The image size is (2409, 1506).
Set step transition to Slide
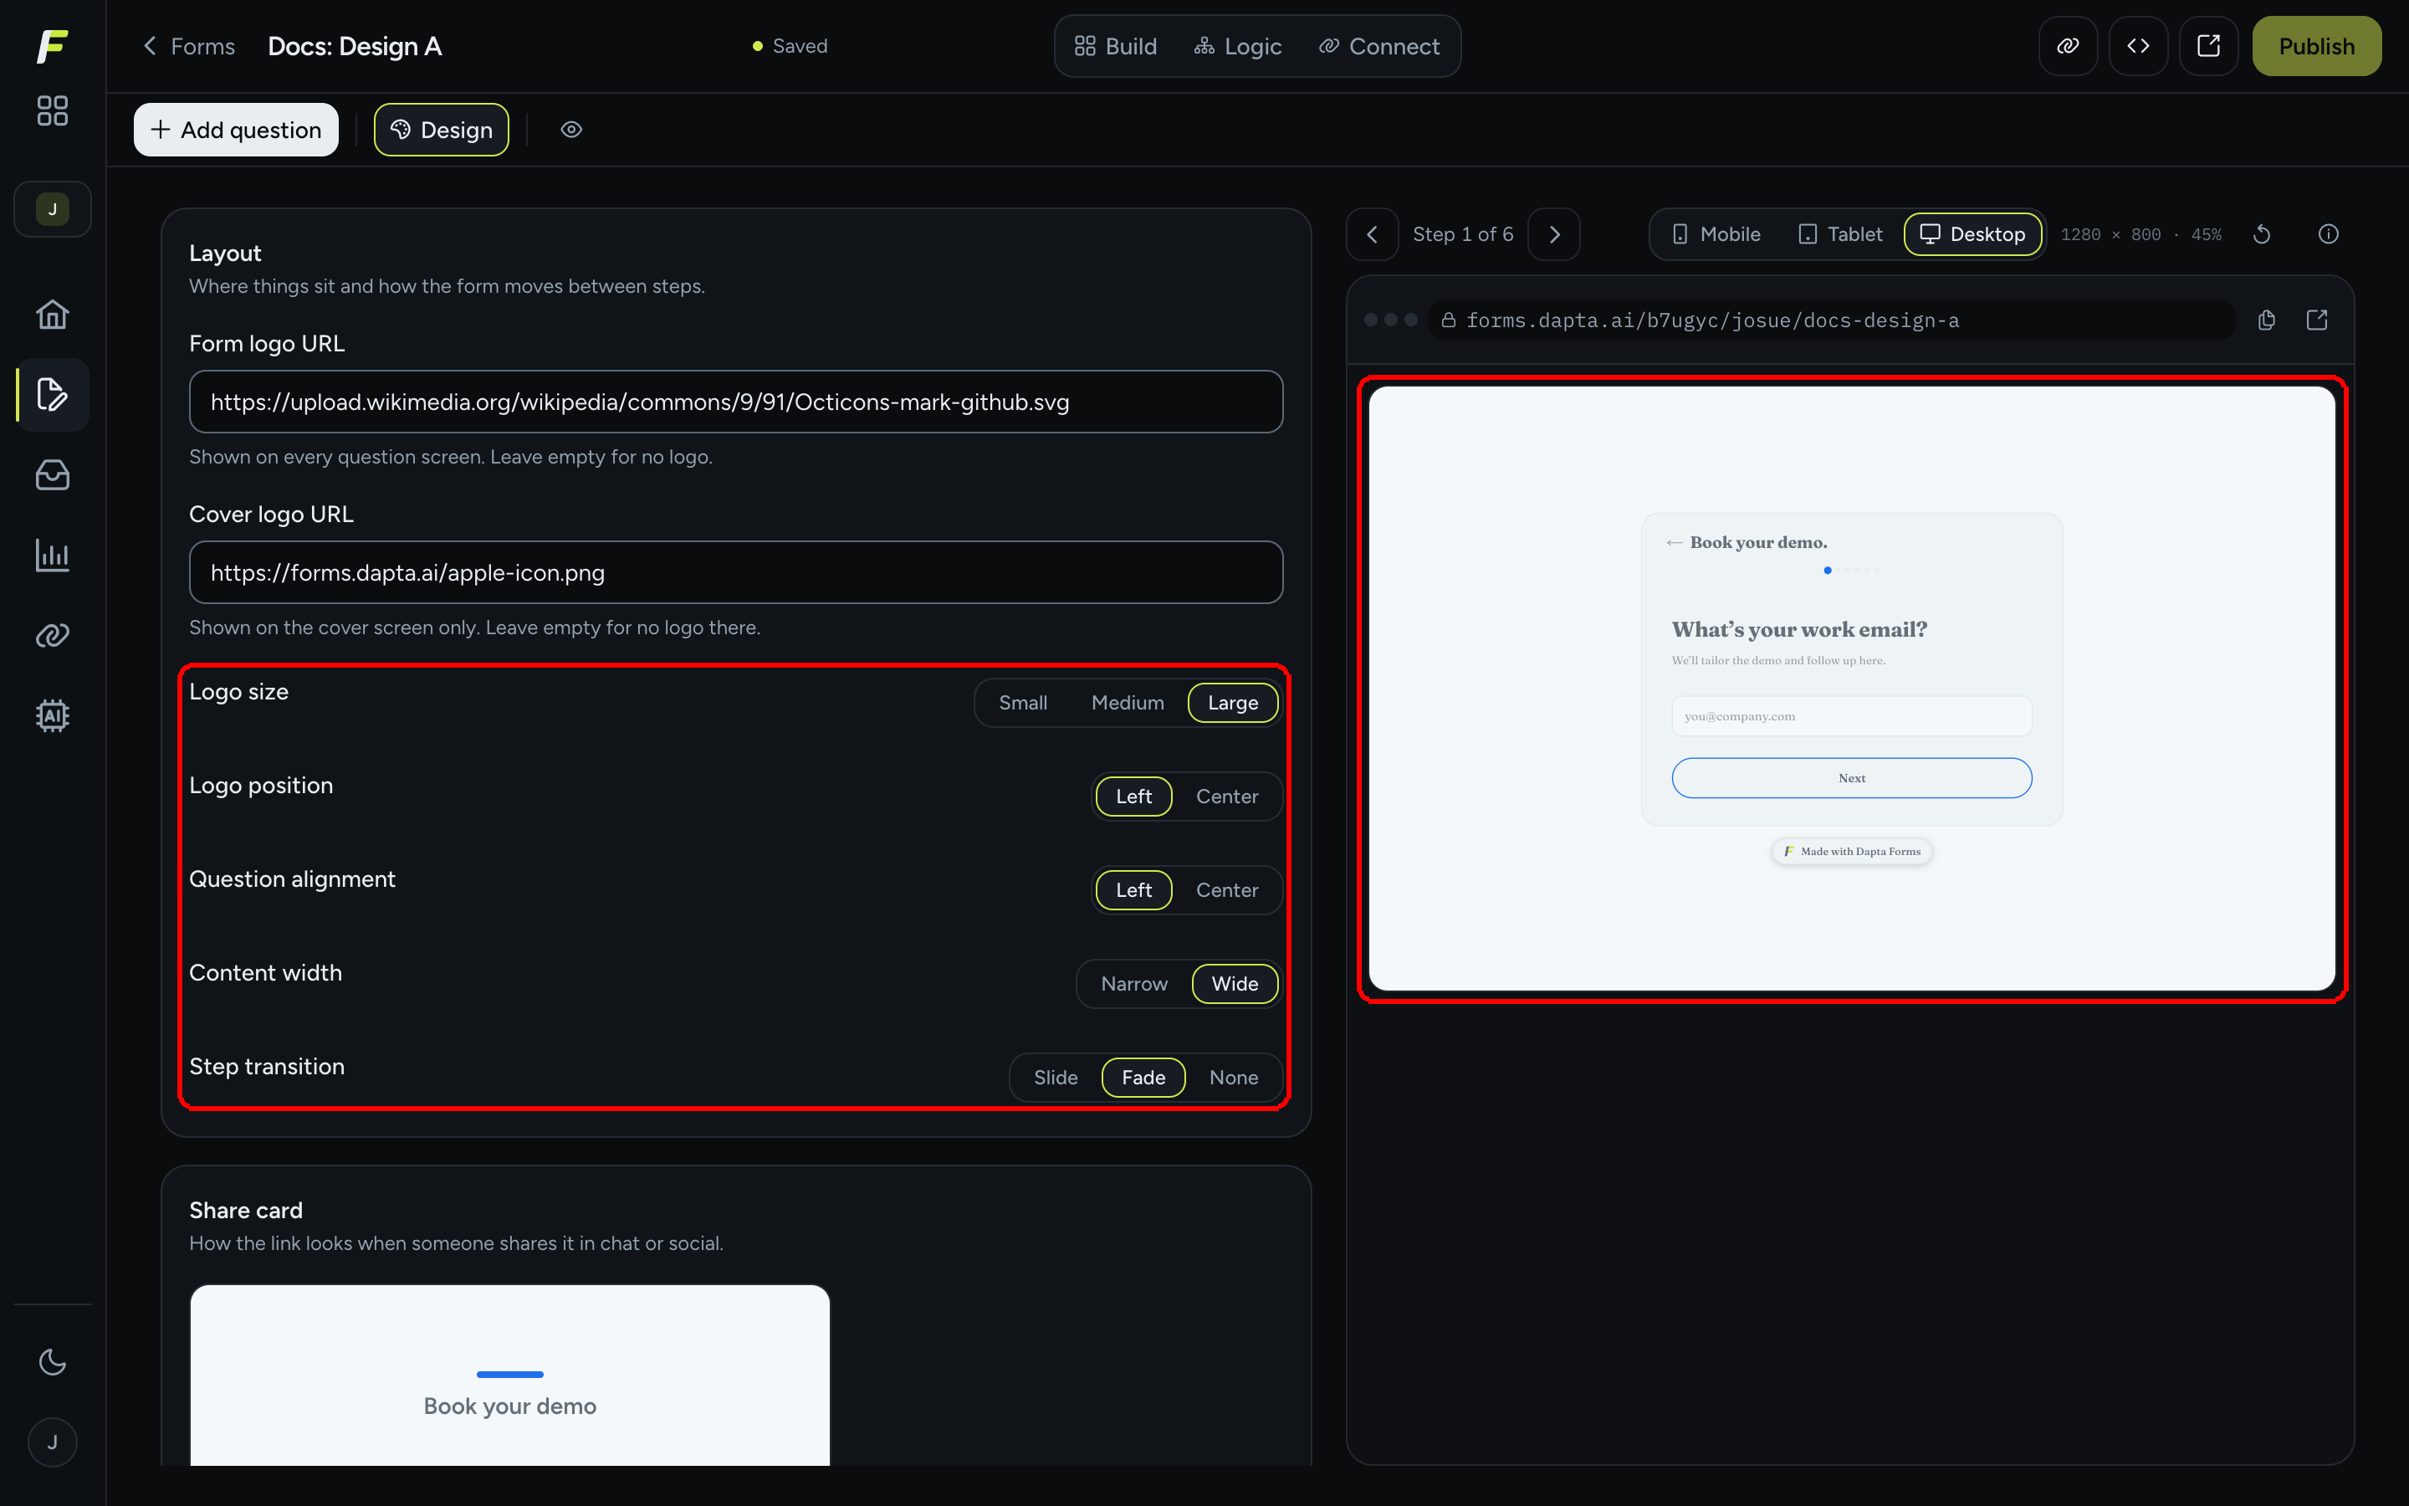(x=1056, y=1078)
